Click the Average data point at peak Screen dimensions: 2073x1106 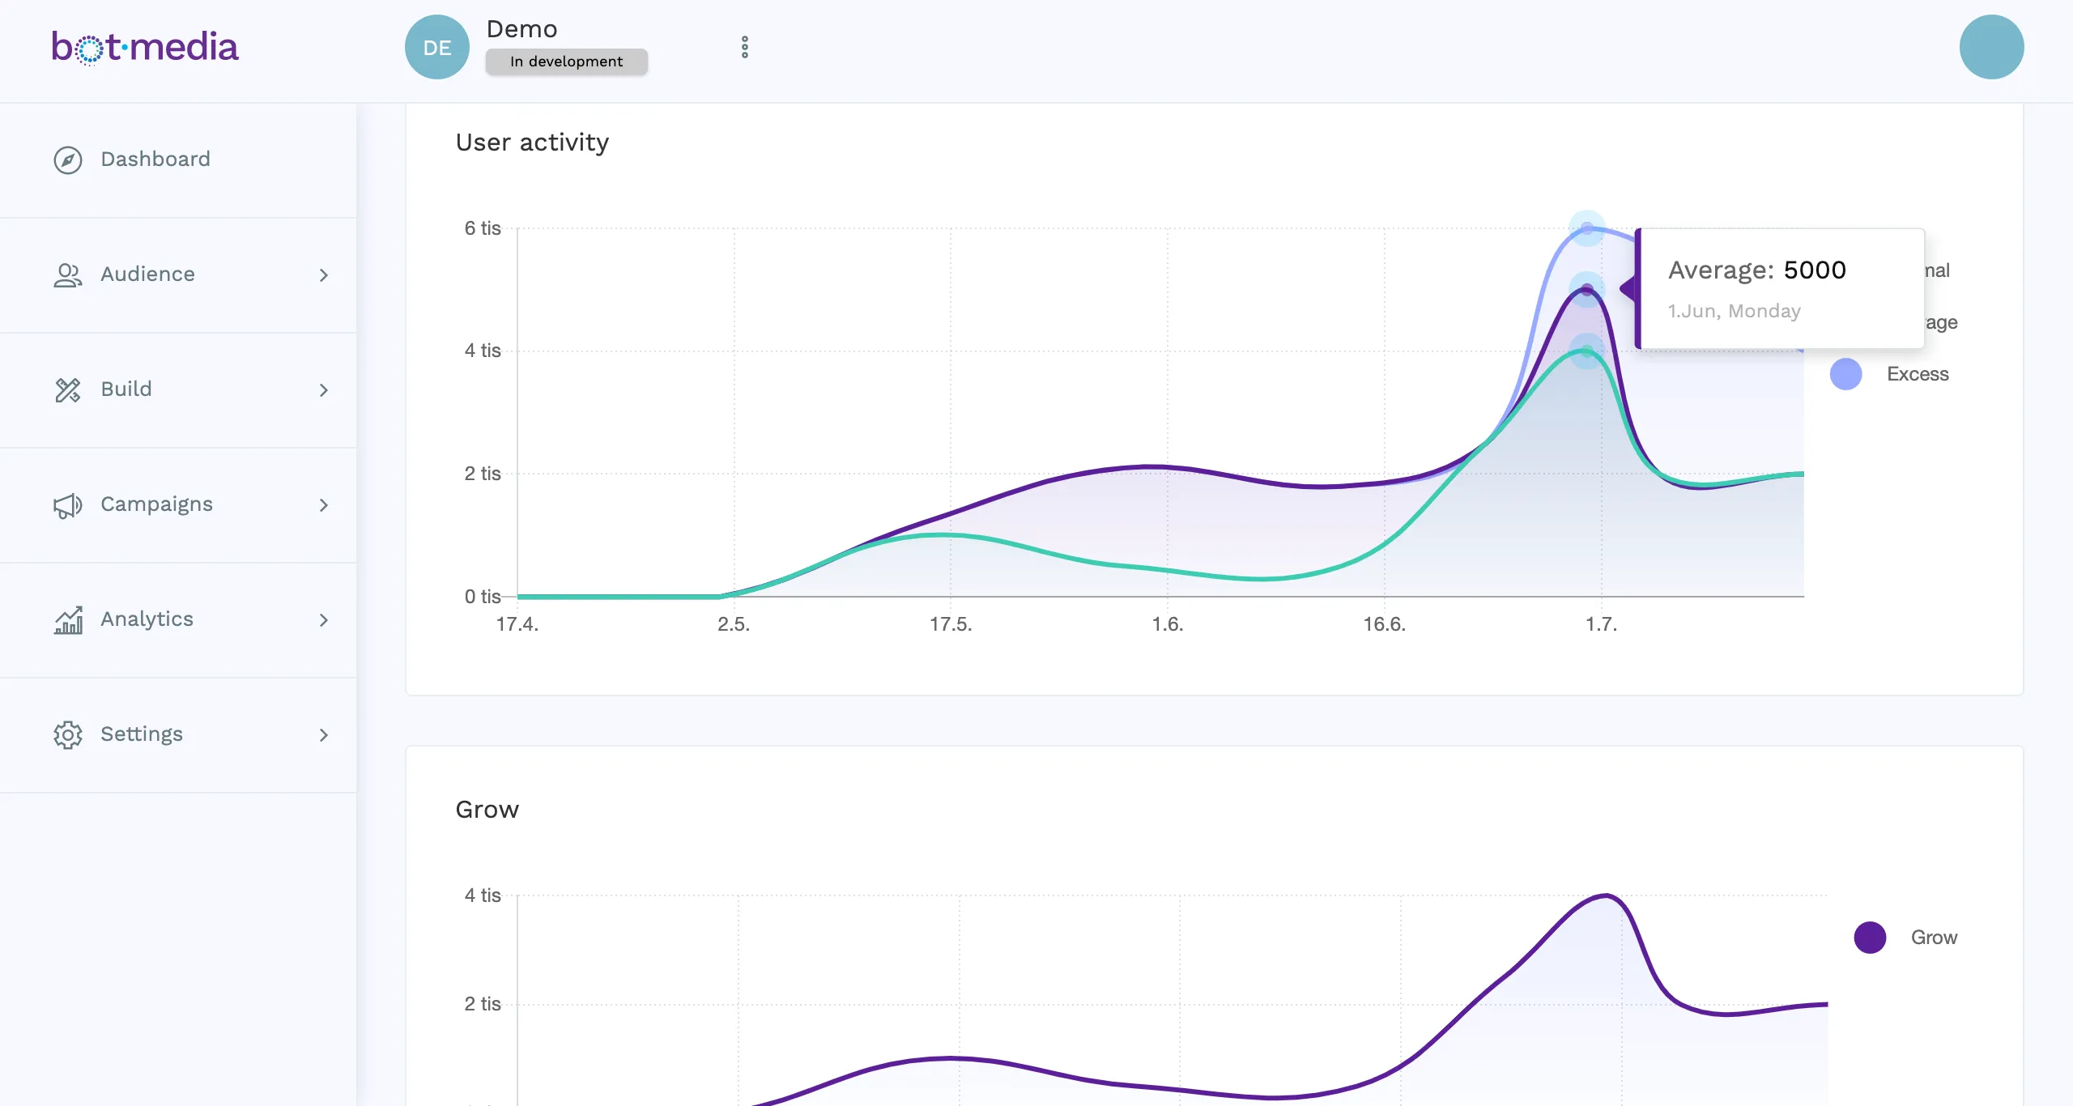click(x=1587, y=289)
